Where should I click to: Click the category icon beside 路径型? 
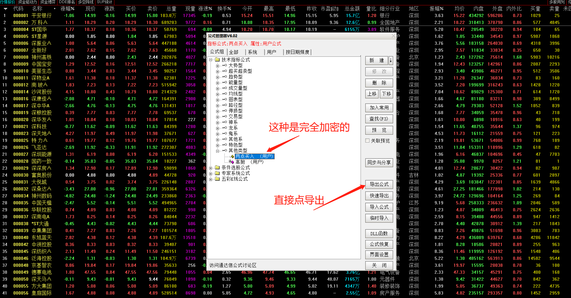click(224, 105)
